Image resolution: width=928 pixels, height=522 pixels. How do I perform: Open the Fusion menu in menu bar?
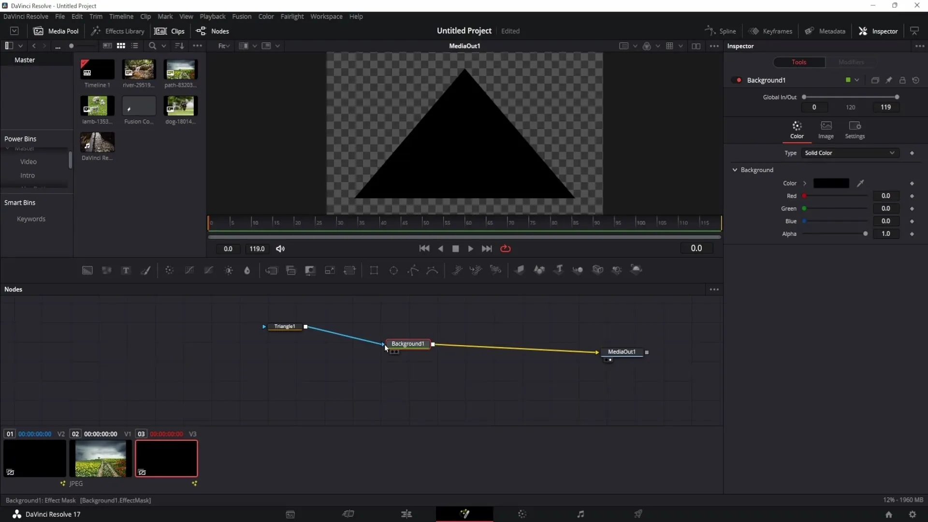point(242,16)
